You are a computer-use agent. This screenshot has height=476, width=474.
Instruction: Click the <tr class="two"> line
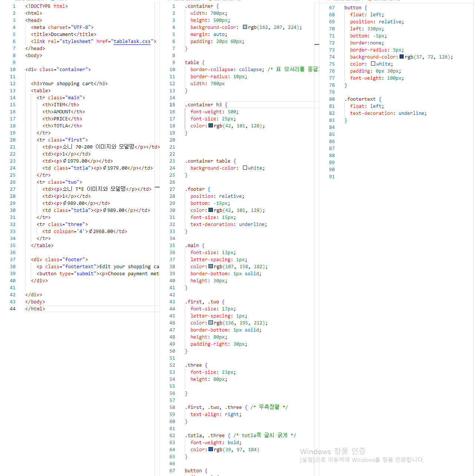tap(59, 182)
